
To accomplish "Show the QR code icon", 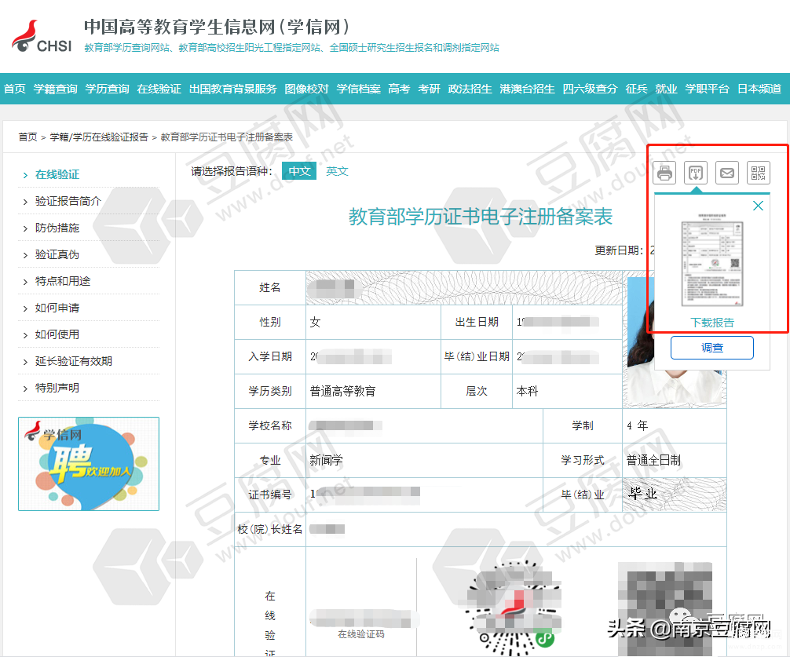I will tap(759, 173).
